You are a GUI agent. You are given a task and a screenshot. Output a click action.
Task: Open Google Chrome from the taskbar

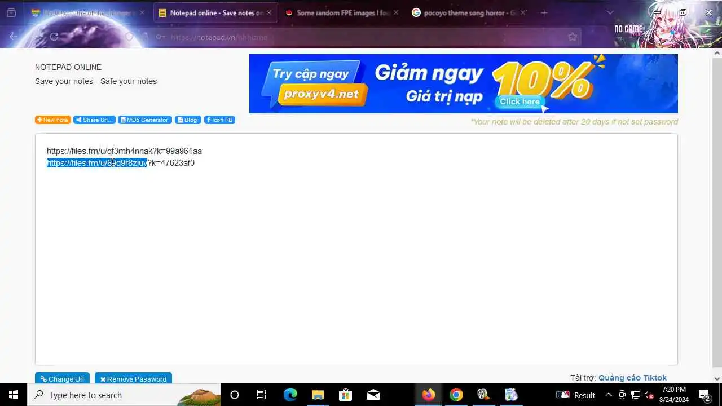pyautogui.click(x=456, y=395)
